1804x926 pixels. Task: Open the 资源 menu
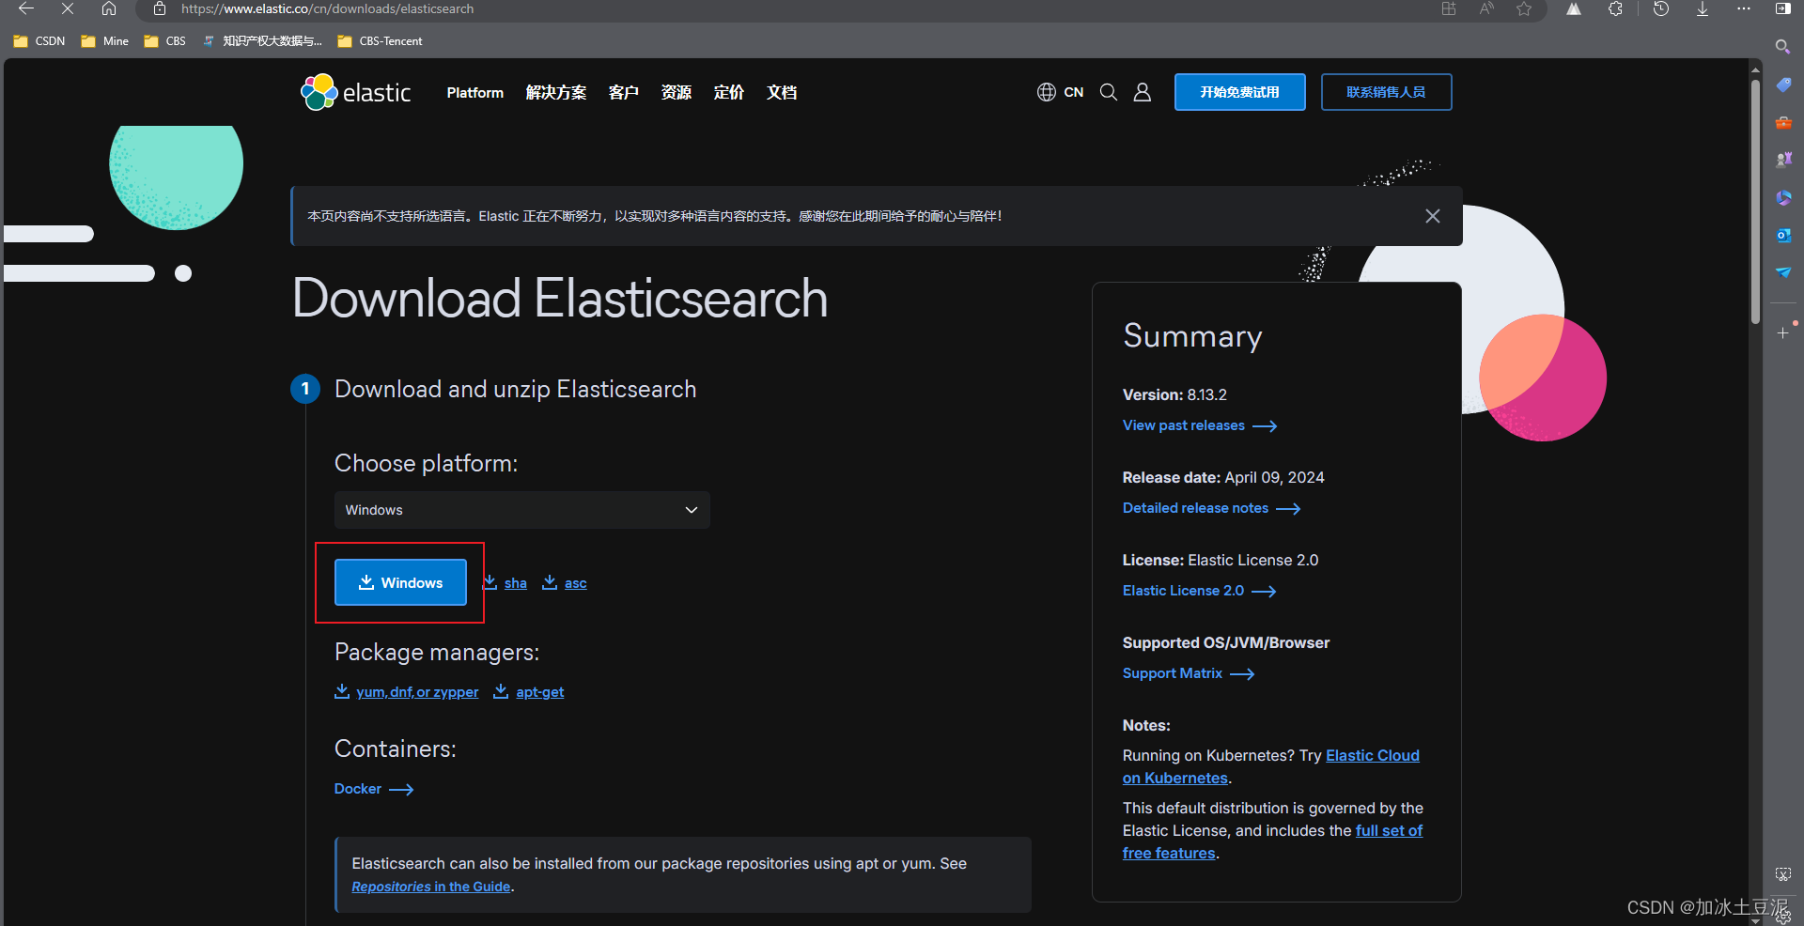point(676,92)
